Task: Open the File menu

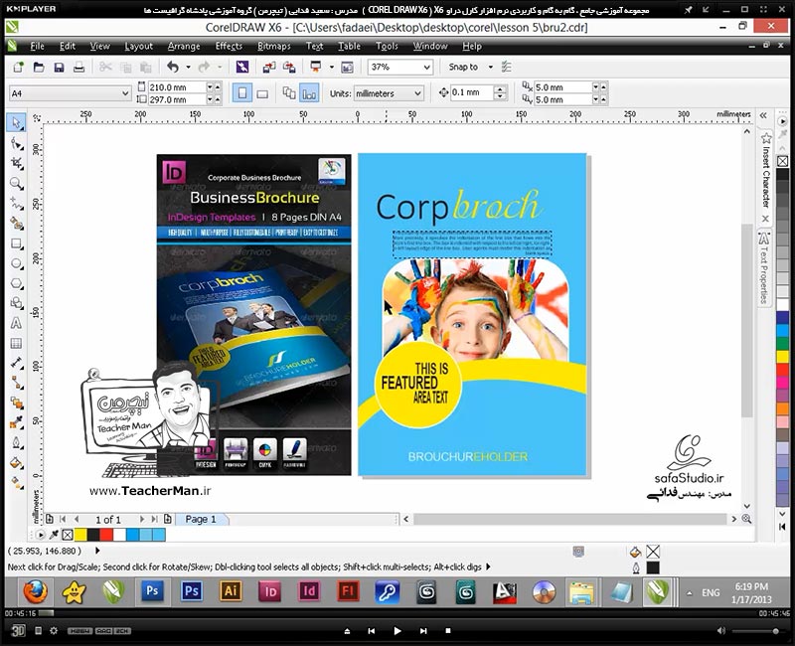Action: 37,46
